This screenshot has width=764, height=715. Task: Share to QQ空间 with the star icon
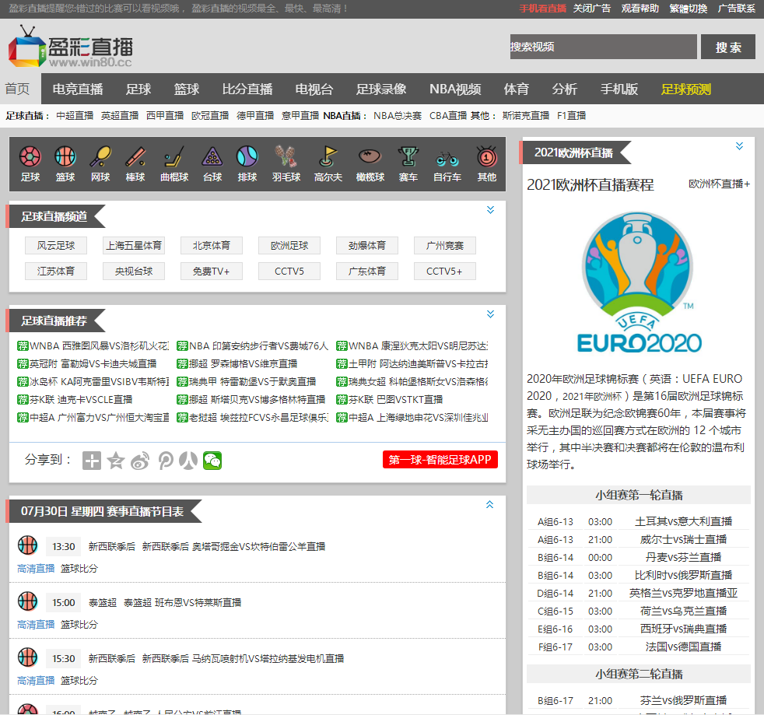pyautogui.click(x=116, y=461)
